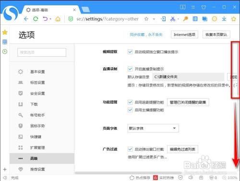Open history clock in sidebar
Viewport: 240px width, 181px height.
[x=5, y=51]
